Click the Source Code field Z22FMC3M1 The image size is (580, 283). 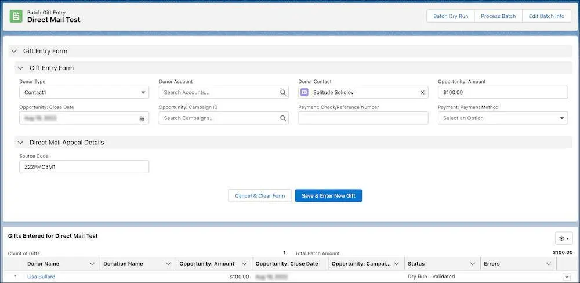(84, 167)
